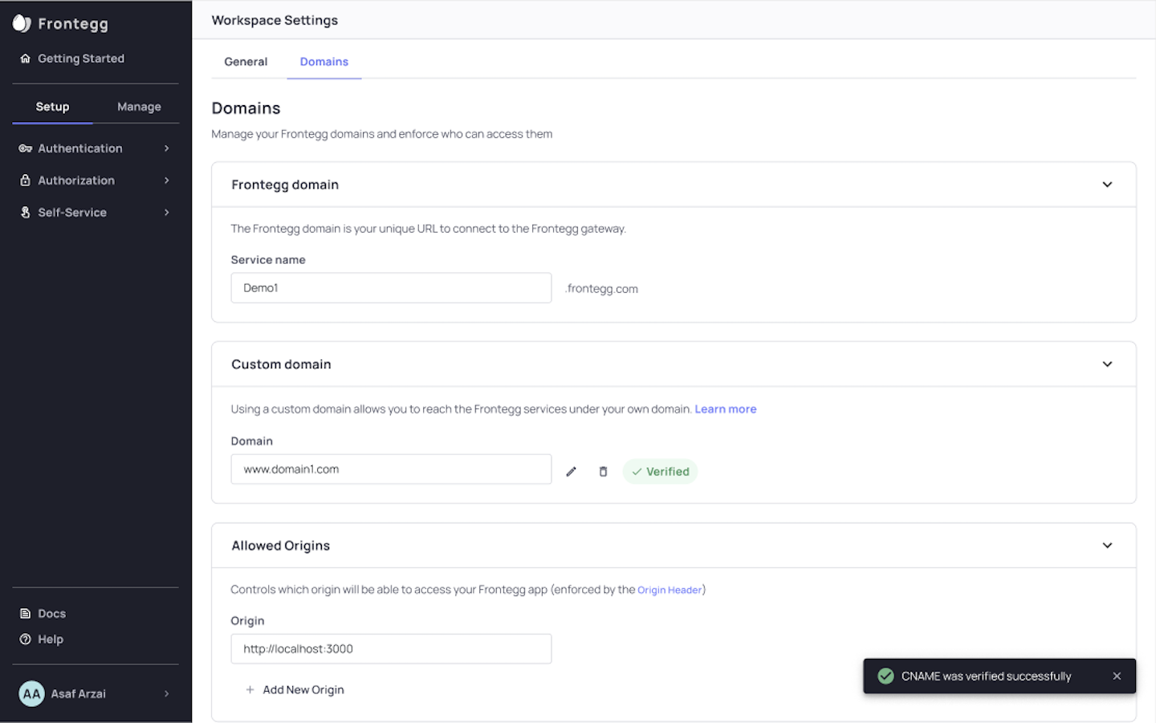1156x723 pixels.
Task: Expand the Authorization submenu
Action: 166,181
